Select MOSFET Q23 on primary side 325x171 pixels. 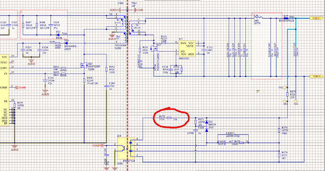pyautogui.click(x=83, y=66)
